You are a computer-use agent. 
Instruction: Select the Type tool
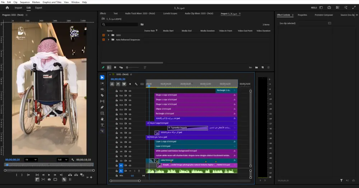pyautogui.click(x=102, y=125)
